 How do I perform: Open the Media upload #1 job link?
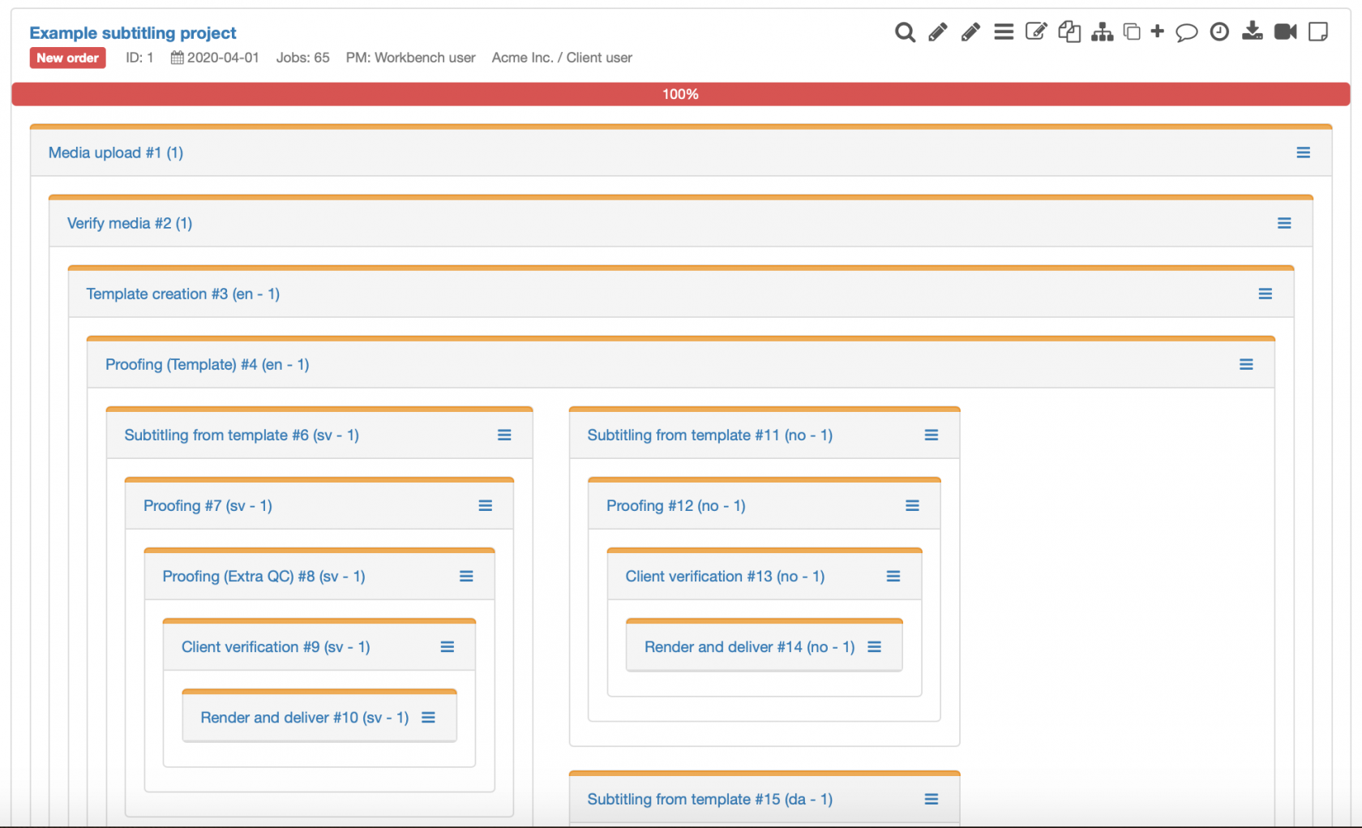point(116,152)
